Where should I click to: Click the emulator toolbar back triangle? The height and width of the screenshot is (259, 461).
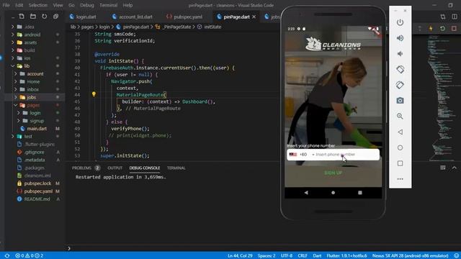(x=400, y=132)
